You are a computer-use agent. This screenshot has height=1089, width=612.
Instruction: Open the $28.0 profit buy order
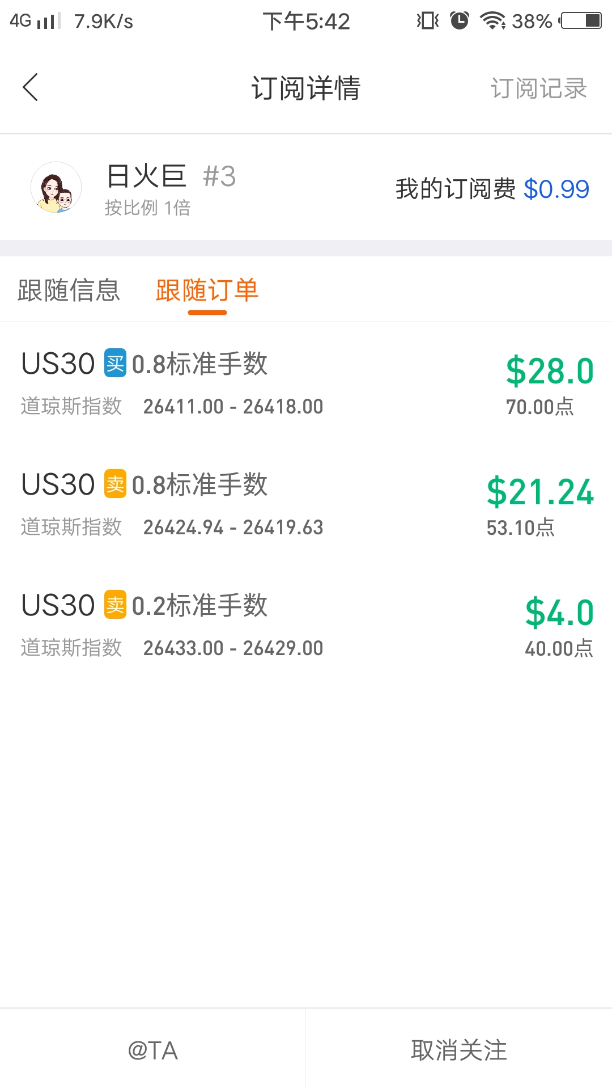(306, 383)
